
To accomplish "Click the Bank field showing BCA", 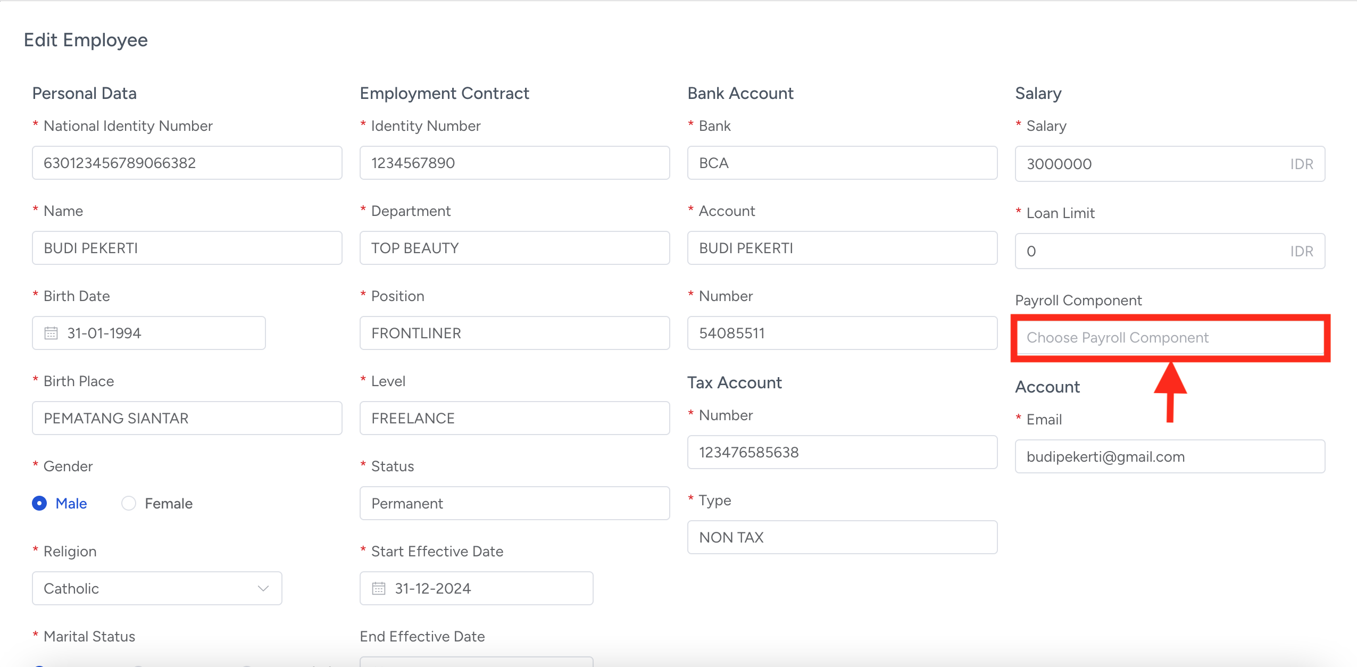I will [x=842, y=163].
